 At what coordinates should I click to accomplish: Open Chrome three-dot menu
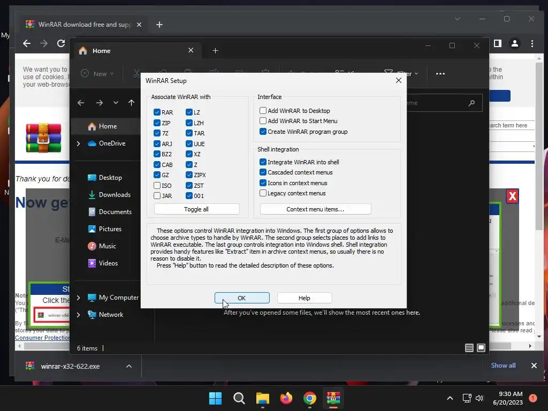pyautogui.click(x=532, y=43)
